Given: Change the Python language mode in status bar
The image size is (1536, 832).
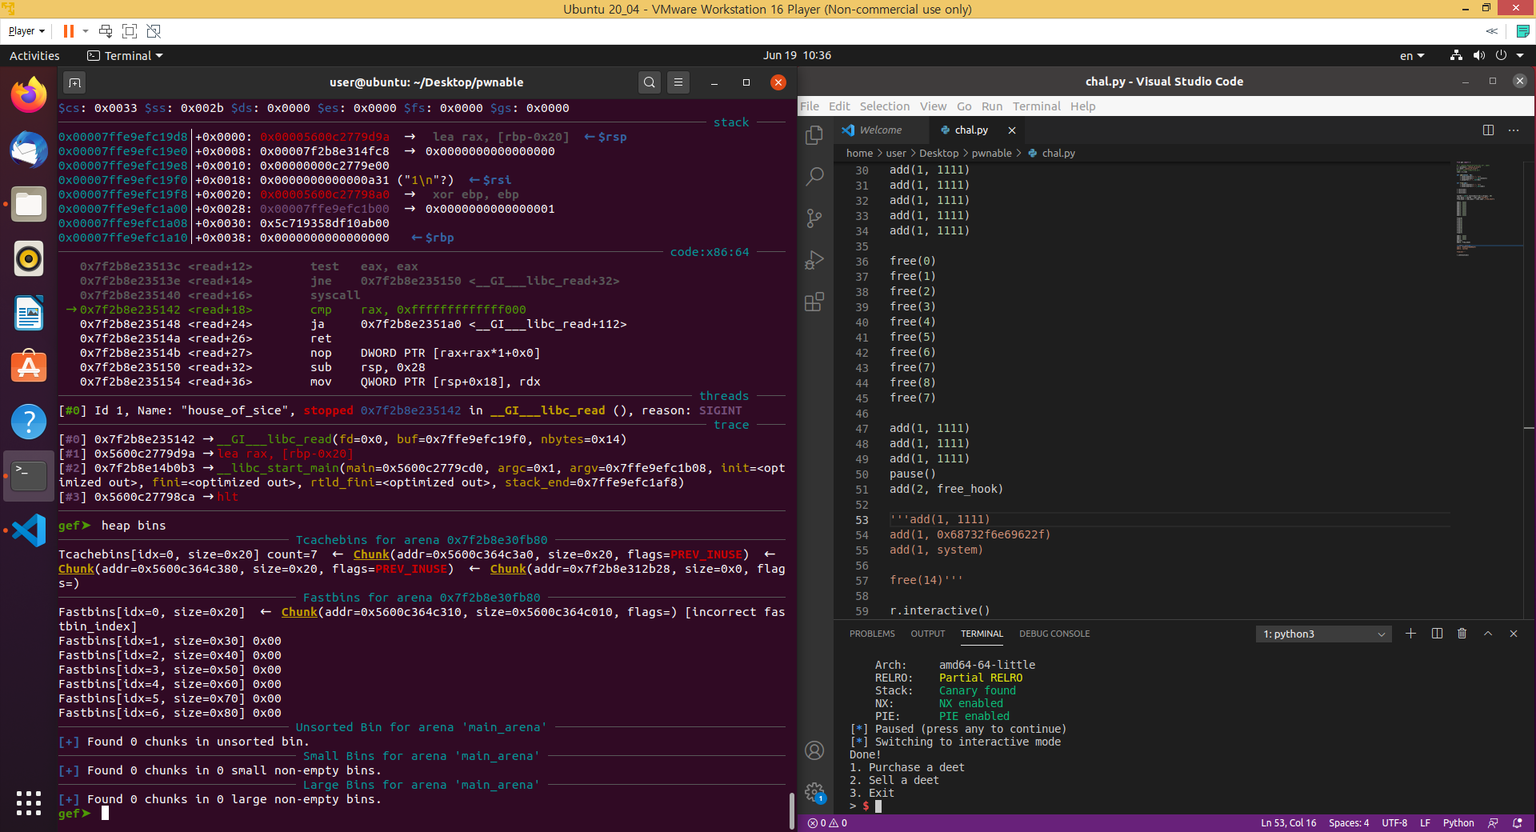Looking at the screenshot, I should [1458, 823].
